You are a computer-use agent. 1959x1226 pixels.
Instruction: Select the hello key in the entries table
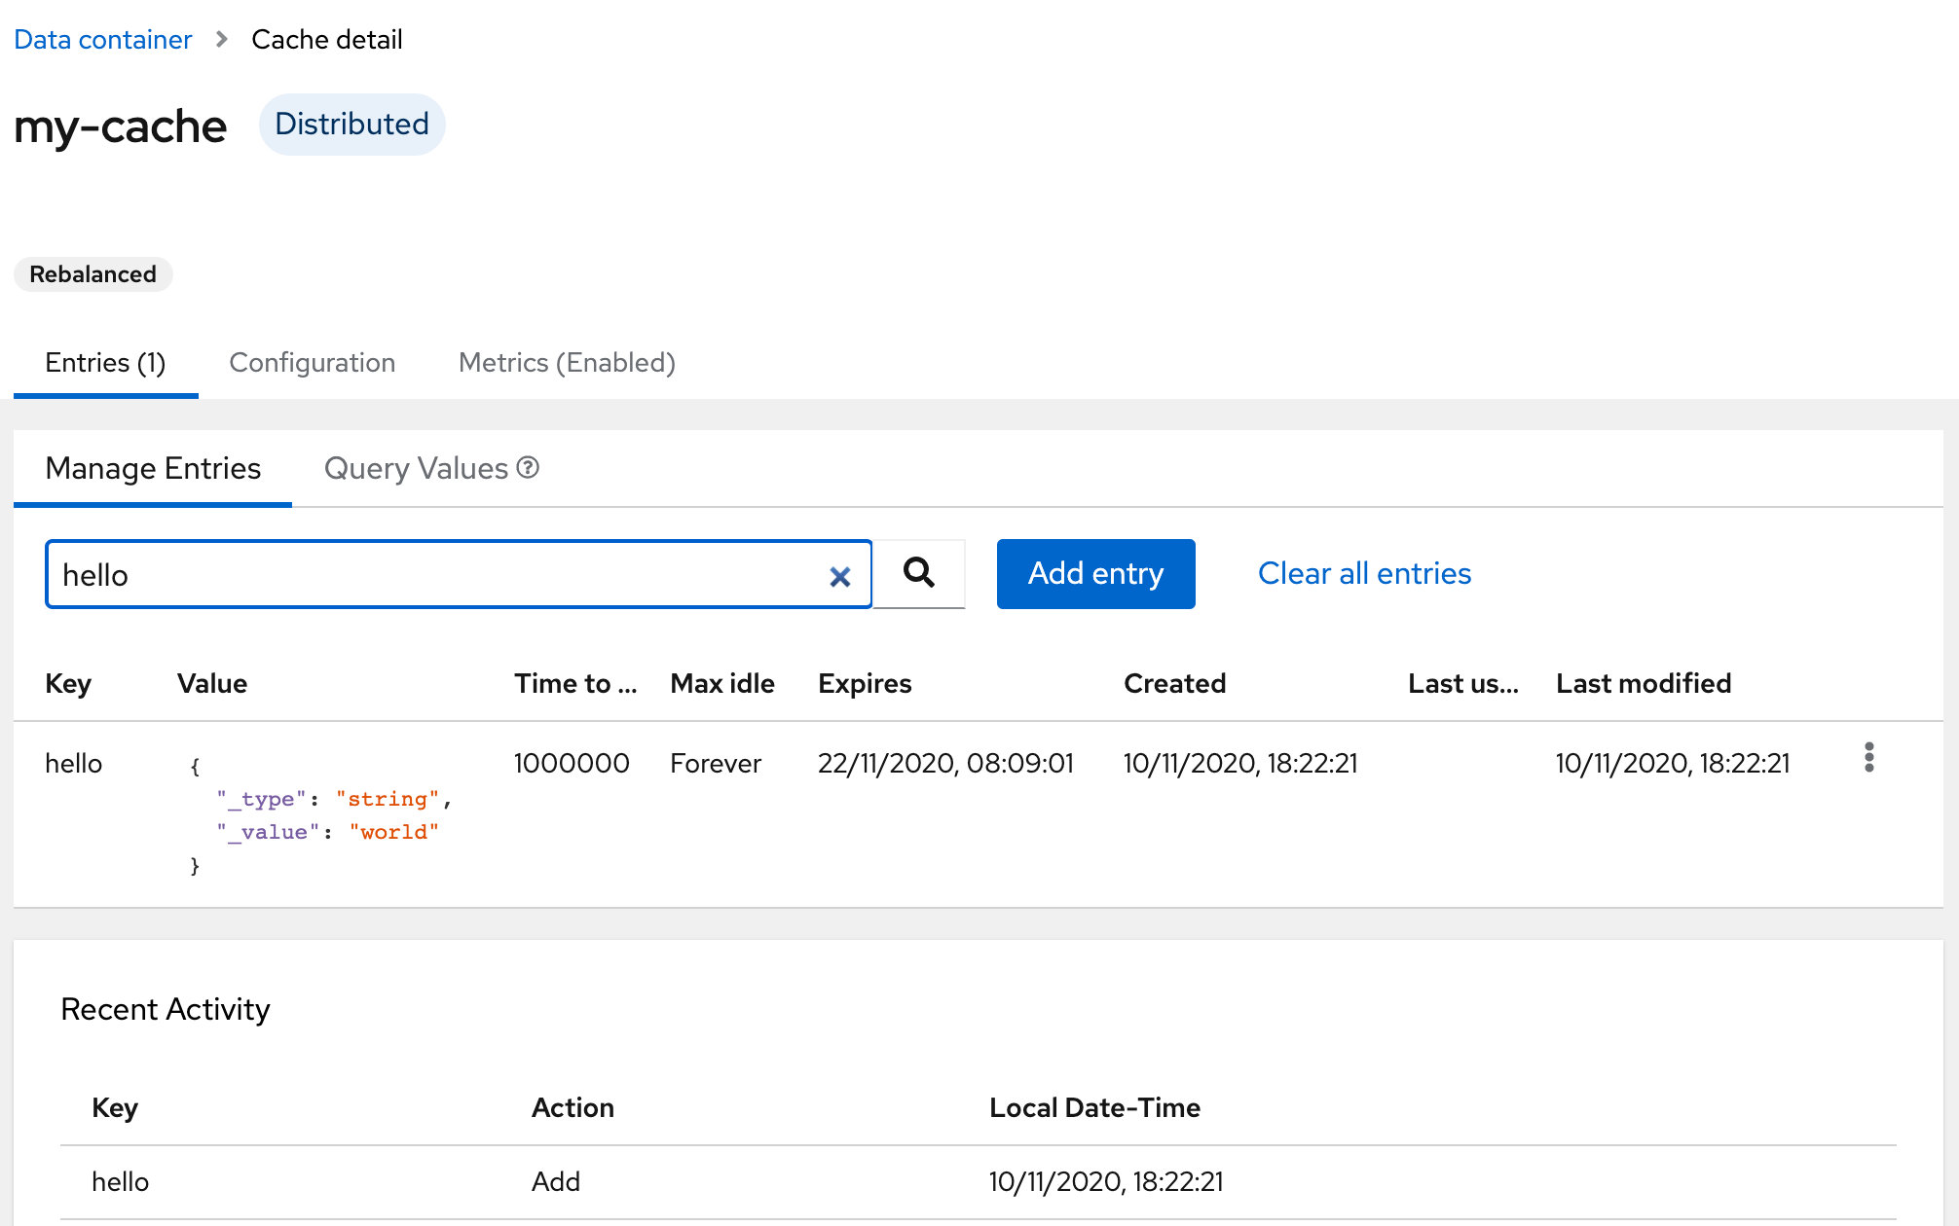(x=74, y=763)
